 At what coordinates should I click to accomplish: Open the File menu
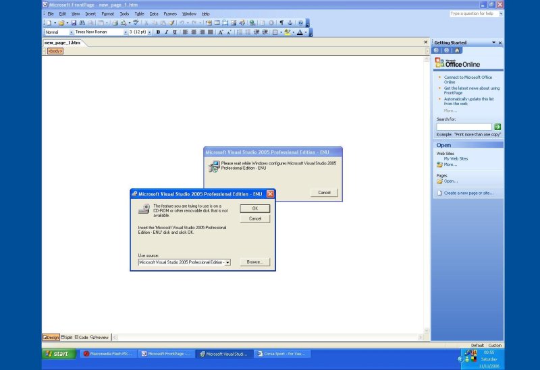tap(51, 13)
